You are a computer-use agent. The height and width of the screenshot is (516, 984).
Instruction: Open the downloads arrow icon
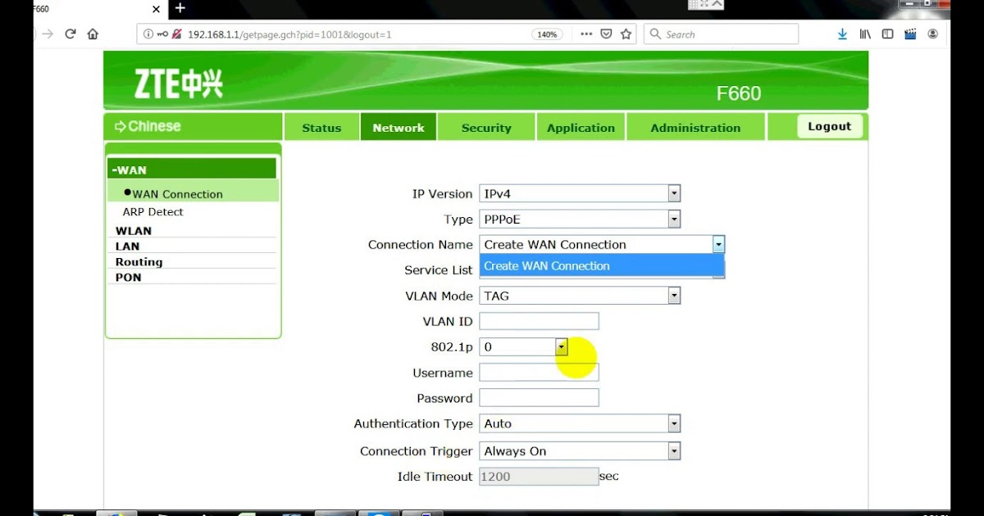point(842,34)
